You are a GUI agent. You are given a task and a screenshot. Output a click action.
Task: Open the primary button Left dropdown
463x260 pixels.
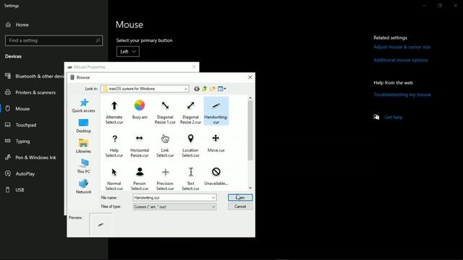(128, 51)
